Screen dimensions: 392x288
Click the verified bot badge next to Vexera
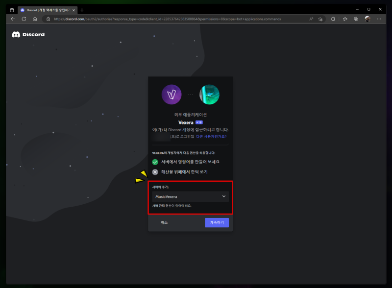click(x=199, y=122)
